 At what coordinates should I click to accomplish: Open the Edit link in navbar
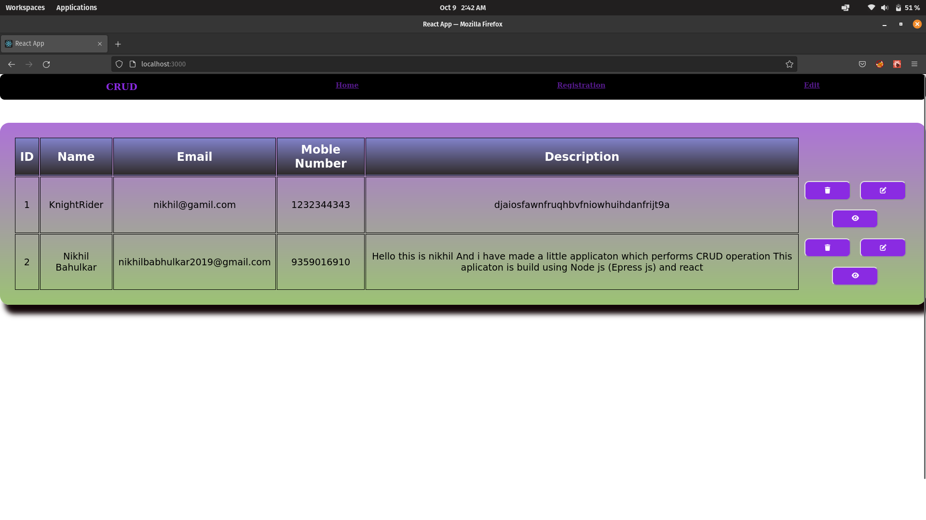point(811,85)
